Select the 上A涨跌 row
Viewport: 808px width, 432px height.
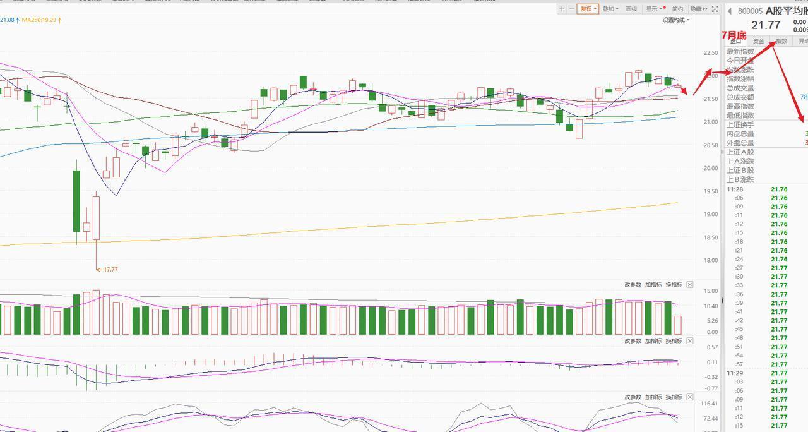coord(766,162)
